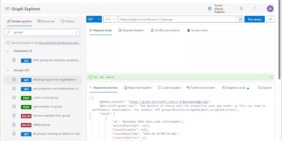Open the Access token tab
The width and height of the screenshot is (282, 141).
tap(197, 30)
